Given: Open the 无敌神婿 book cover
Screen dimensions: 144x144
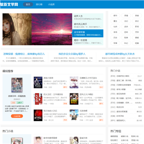Looking at the screenshot, I should [74, 115].
